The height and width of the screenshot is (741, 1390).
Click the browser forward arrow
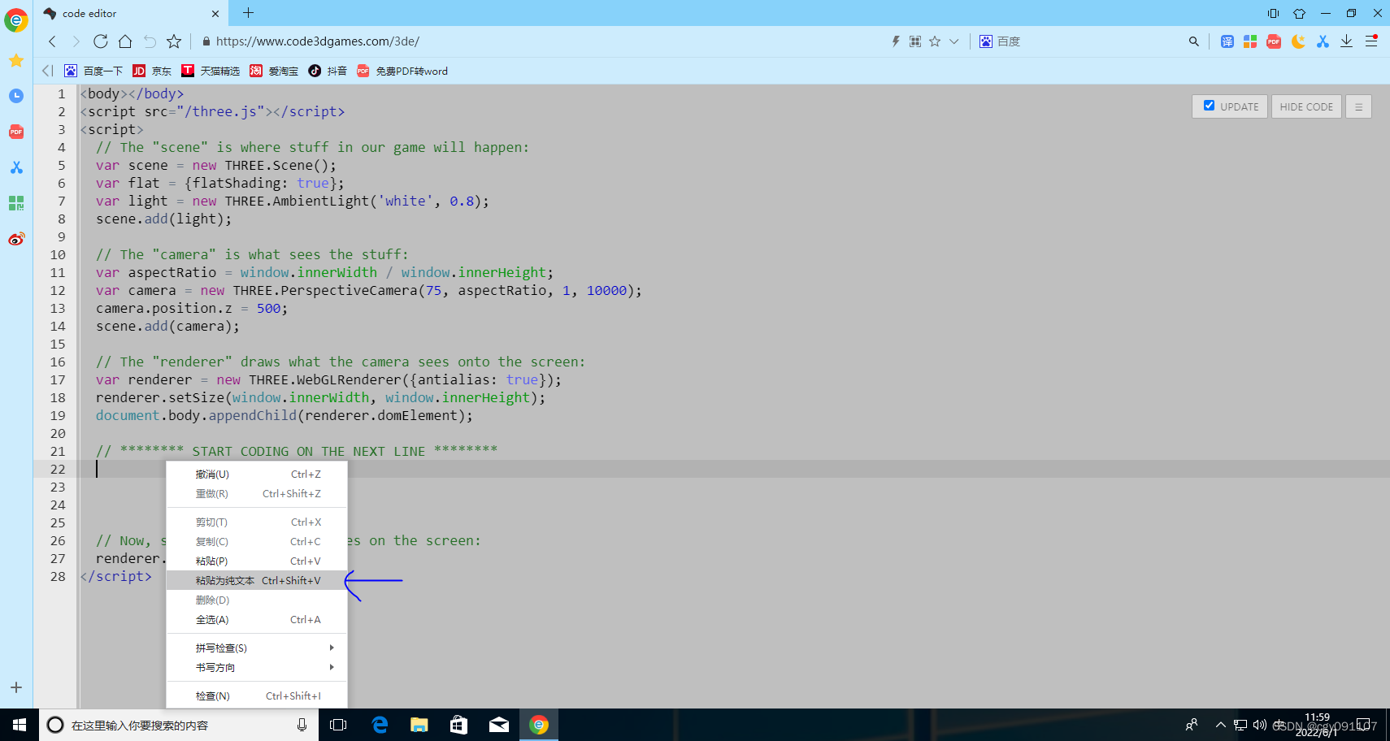pos(76,41)
